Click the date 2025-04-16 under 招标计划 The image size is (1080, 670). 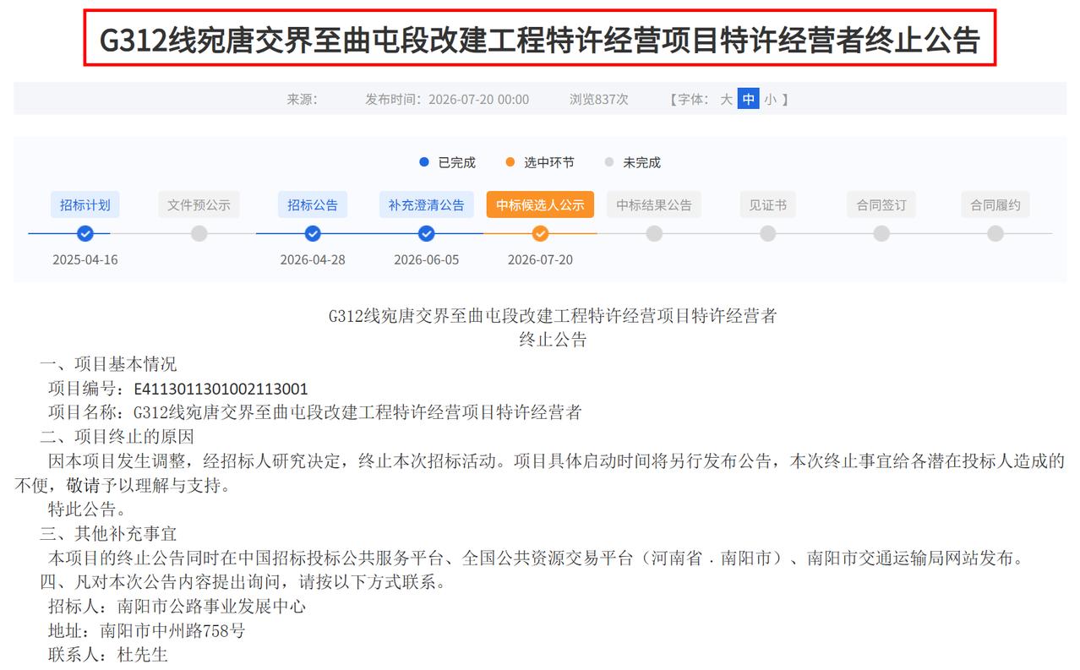click(x=85, y=259)
